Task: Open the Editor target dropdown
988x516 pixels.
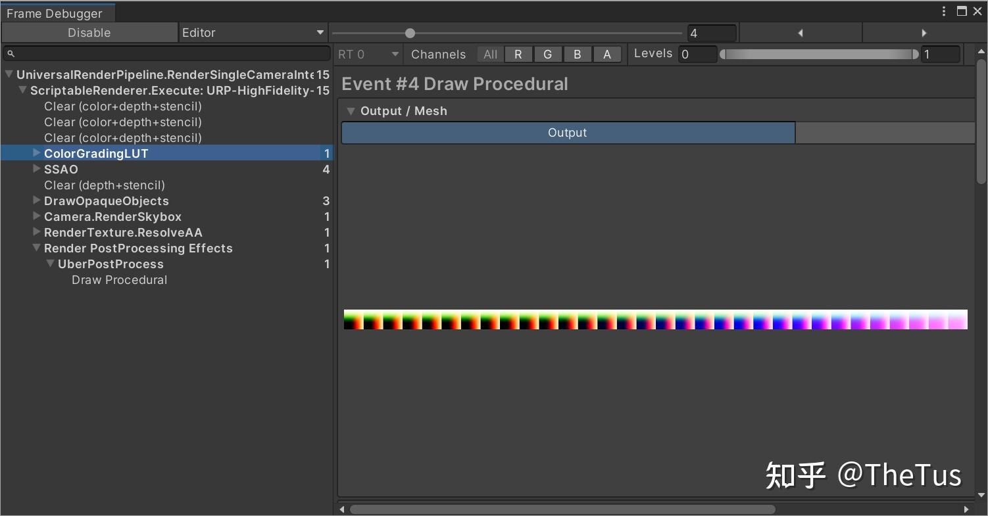Action: pyautogui.click(x=253, y=32)
